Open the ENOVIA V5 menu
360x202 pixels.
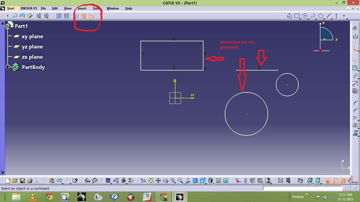(x=29, y=8)
